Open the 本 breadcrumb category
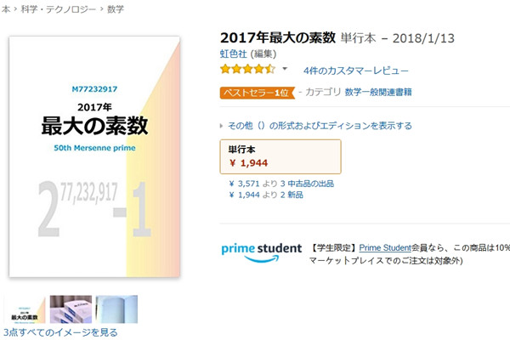Screen dimensions: 510x340 click(x=6, y=9)
